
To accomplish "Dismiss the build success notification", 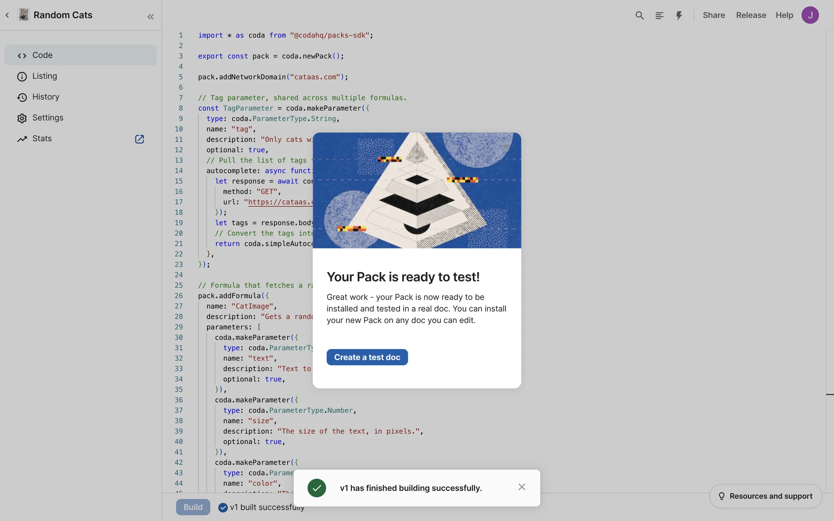I will [x=522, y=487].
